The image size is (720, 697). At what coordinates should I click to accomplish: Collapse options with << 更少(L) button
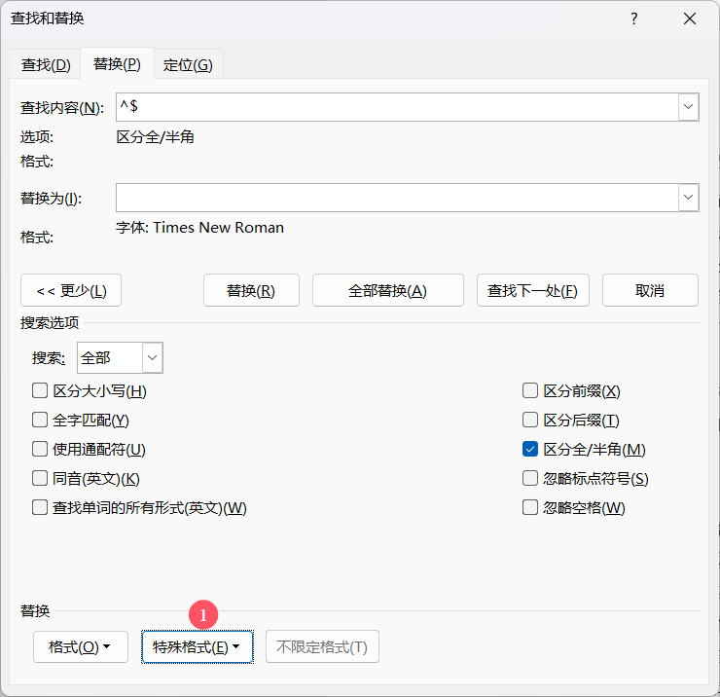(71, 290)
